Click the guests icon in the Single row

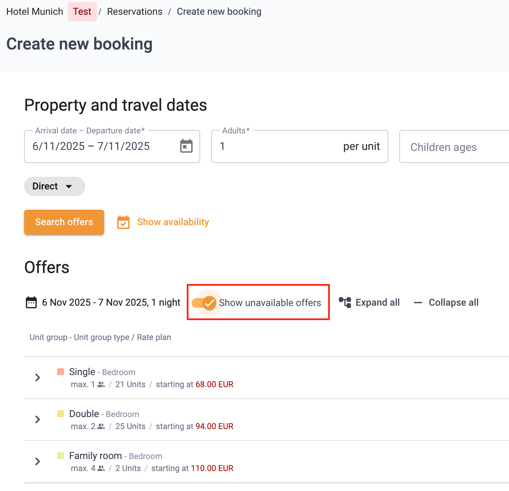(x=101, y=384)
